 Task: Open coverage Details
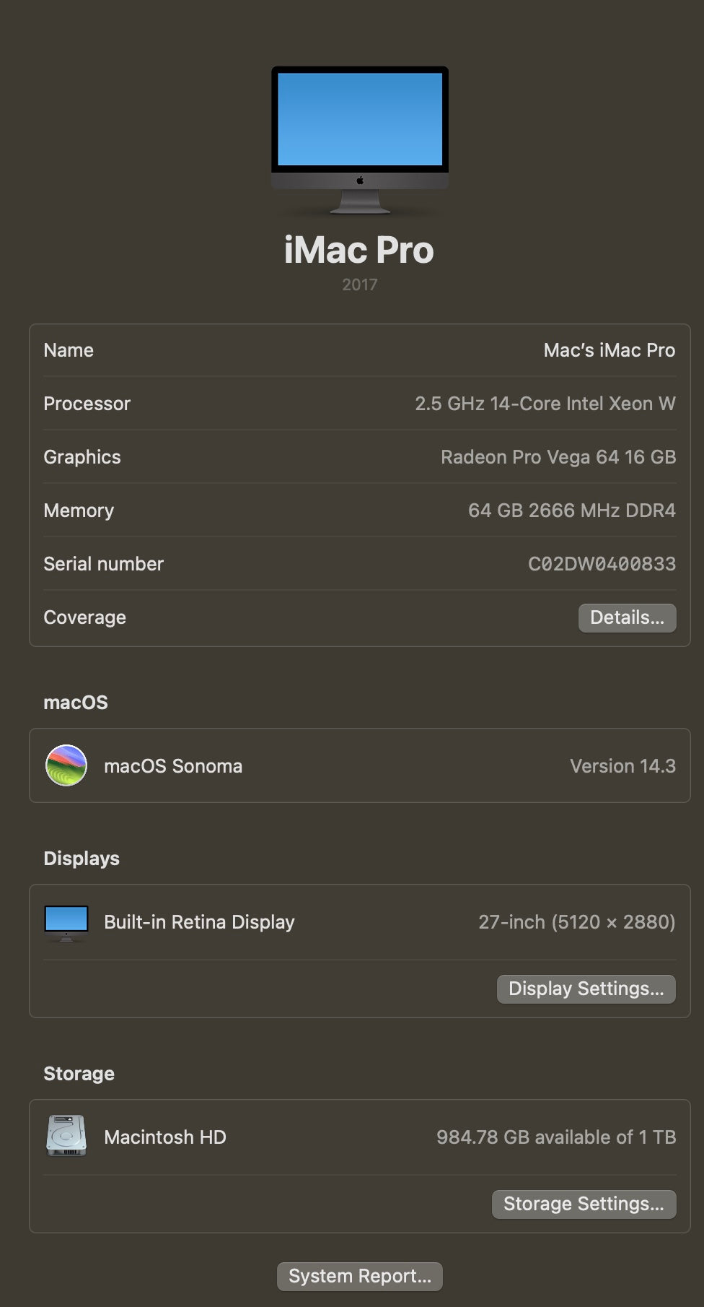[x=627, y=617]
